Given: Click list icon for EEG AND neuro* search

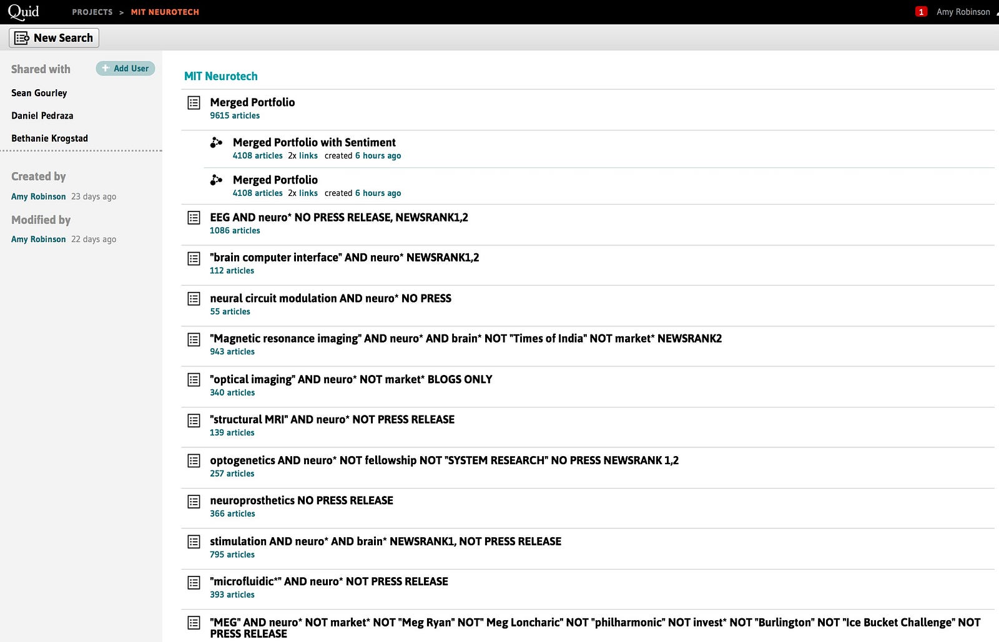Looking at the screenshot, I should (x=194, y=218).
